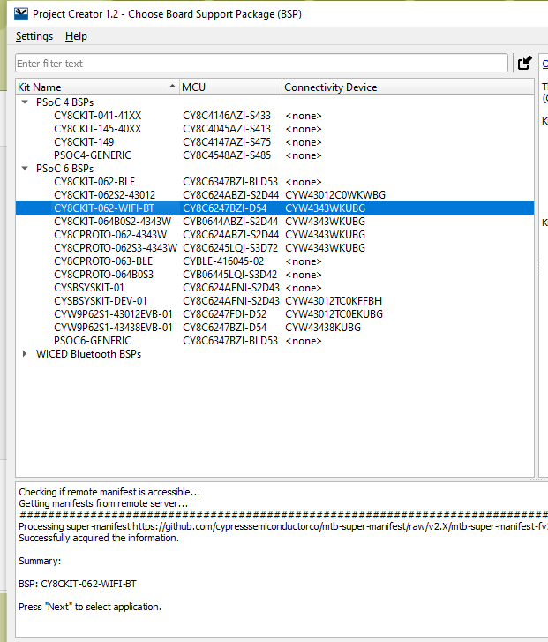Image resolution: width=548 pixels, height=642 pixels.
Task: Click MCU cell CY8C4045AZI-S413
Action: coord(227,129)
